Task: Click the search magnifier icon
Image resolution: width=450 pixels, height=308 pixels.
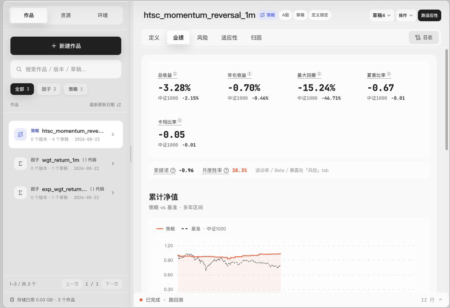Action: (x=19, y=69)
